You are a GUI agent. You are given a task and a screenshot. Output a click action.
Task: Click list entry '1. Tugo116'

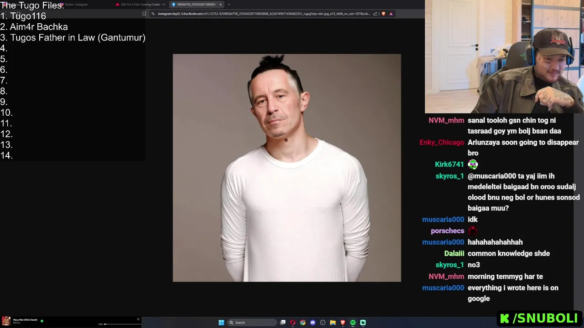point(23,16)
